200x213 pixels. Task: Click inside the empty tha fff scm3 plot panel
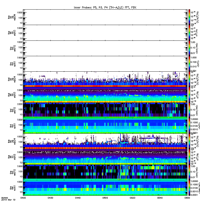point(105,33)
